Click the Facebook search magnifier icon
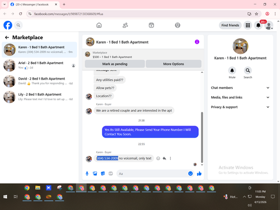 (x=18, y=25)
